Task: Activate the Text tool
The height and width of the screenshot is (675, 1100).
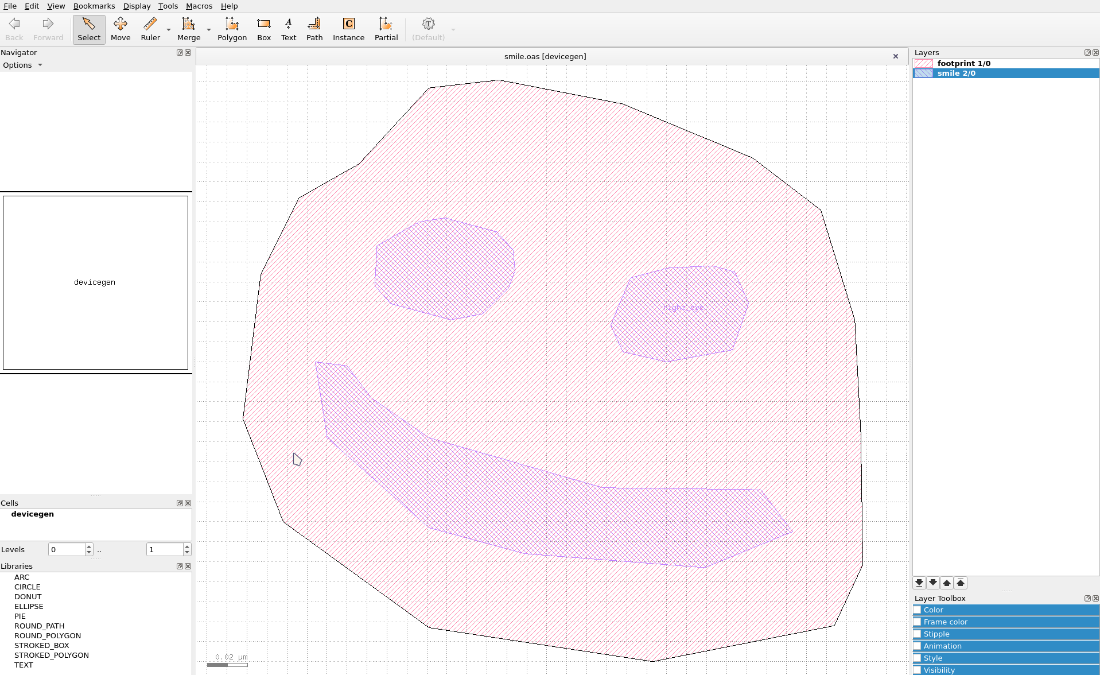Action: [x=288, y=29]
